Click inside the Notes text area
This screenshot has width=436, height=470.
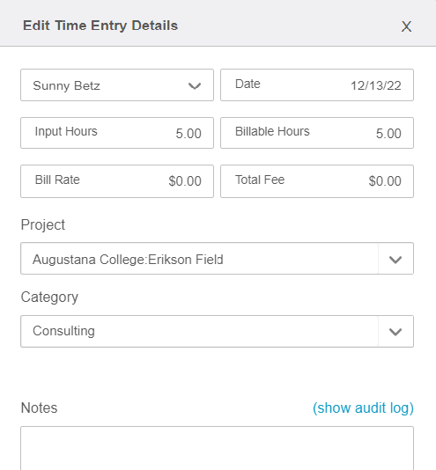coord(217,448)
